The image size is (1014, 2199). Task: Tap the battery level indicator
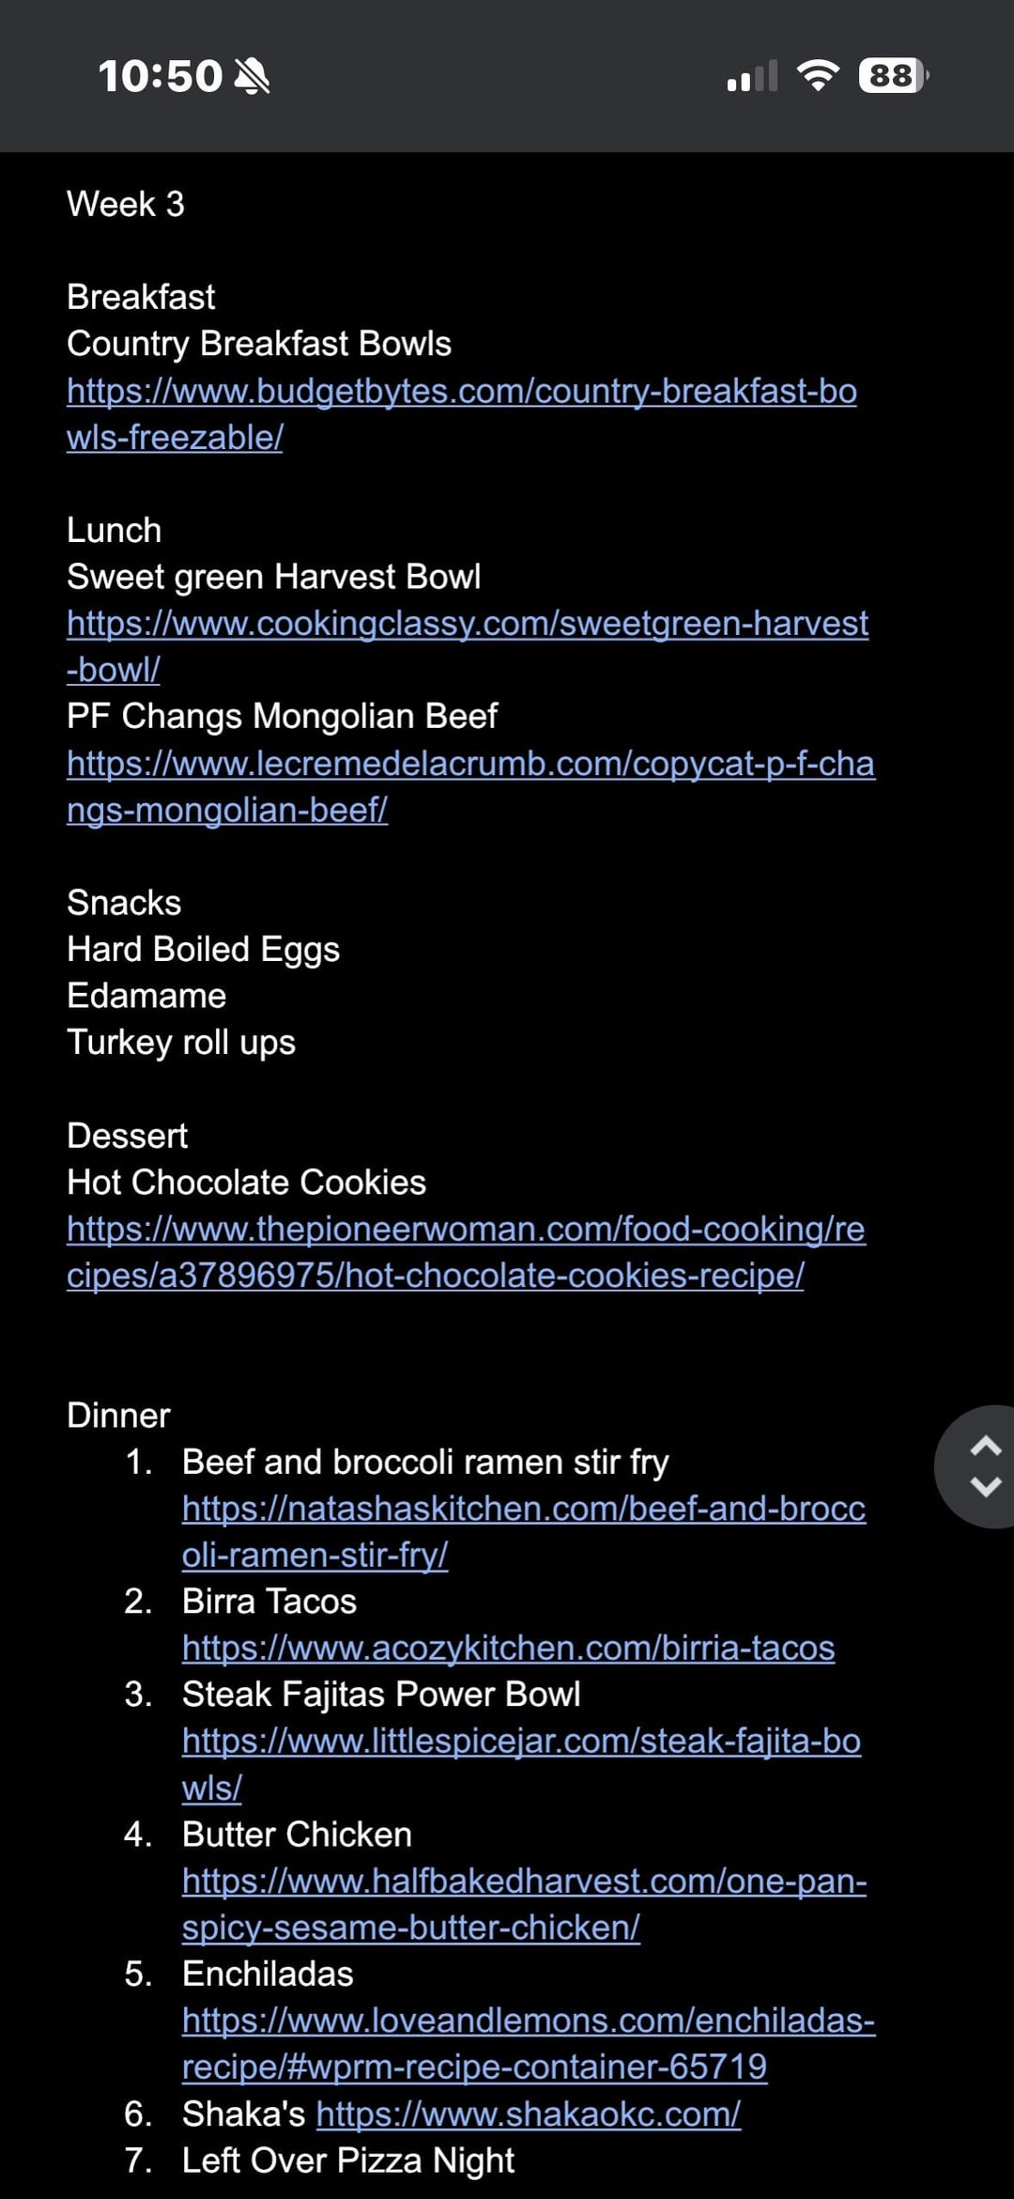(892, 75)
